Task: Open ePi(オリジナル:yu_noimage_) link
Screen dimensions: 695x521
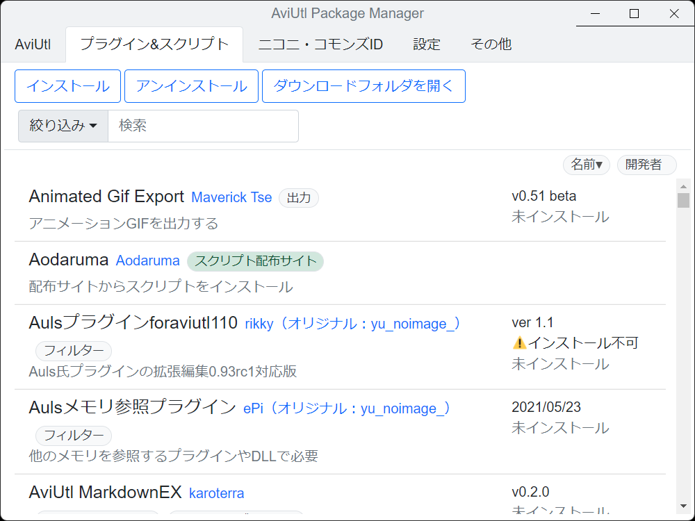Action: click(347, 408)
